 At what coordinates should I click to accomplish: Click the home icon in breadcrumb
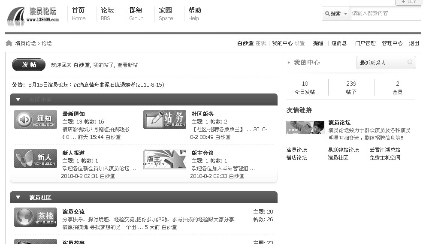pyautogui.click(x=9, y=43)
